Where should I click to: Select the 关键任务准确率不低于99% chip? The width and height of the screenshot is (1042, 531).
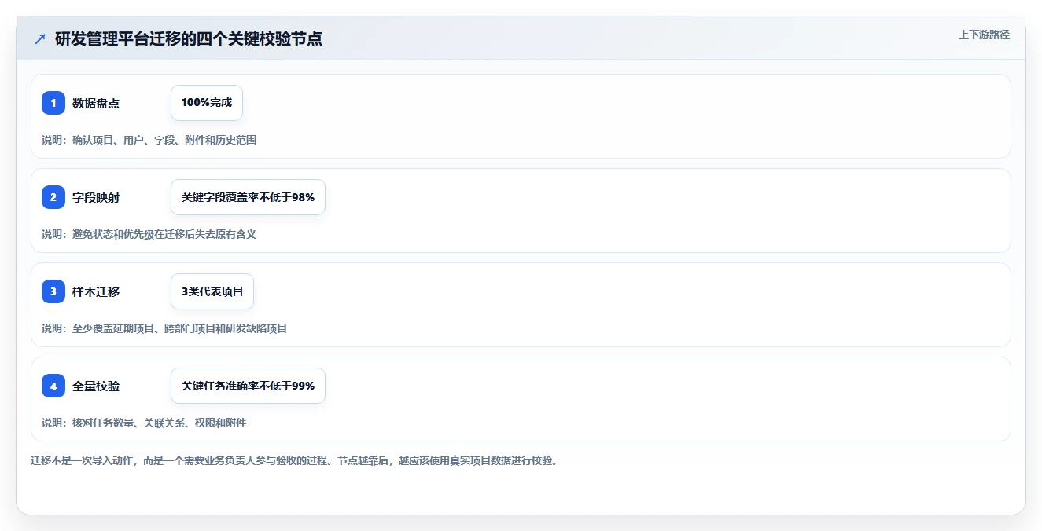coord(248,386)
